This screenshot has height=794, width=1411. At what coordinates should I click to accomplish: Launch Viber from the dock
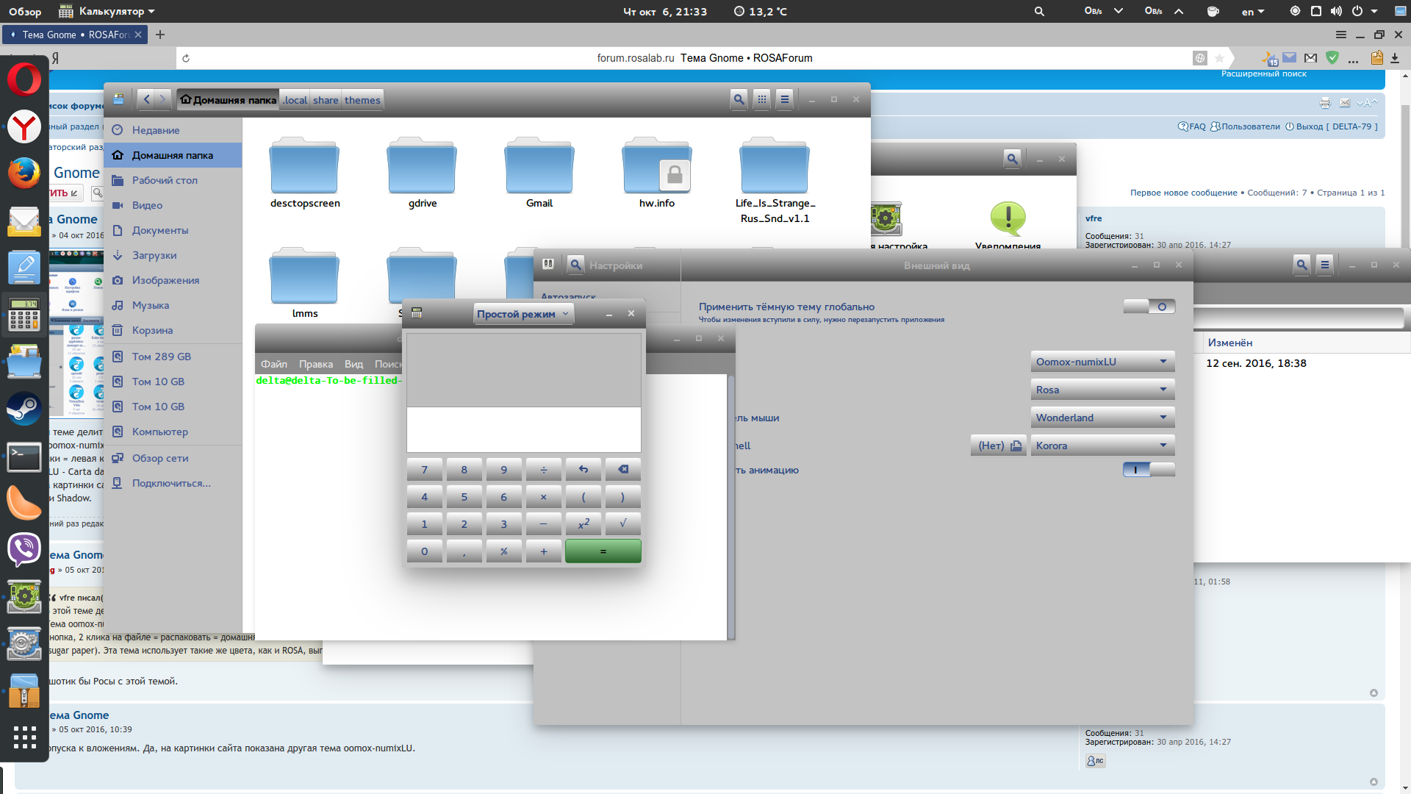tap(24, 548)
